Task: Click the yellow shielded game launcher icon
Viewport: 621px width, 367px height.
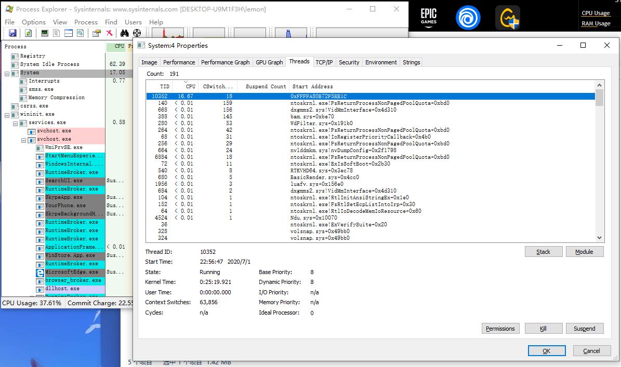Action: pos(508,18)
